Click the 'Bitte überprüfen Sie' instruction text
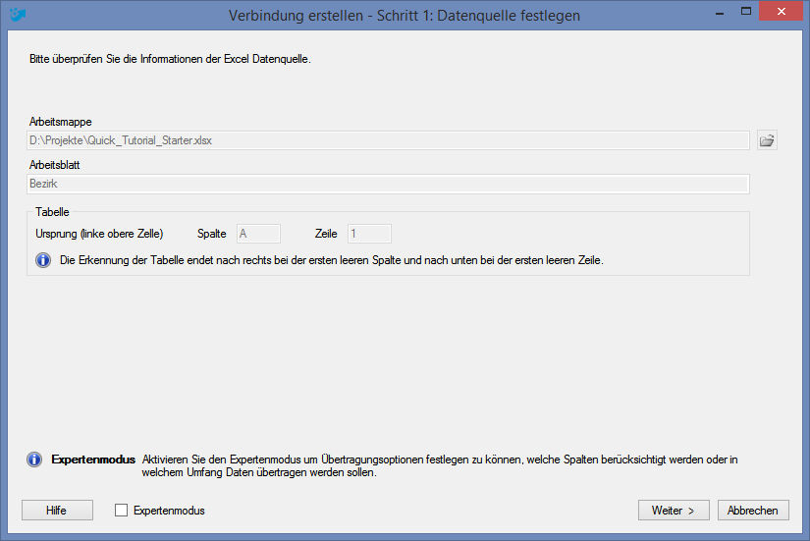810x541 pixels. click(170, 59)
